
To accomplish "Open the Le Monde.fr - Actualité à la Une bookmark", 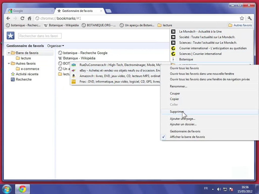I will pos(212,32).
